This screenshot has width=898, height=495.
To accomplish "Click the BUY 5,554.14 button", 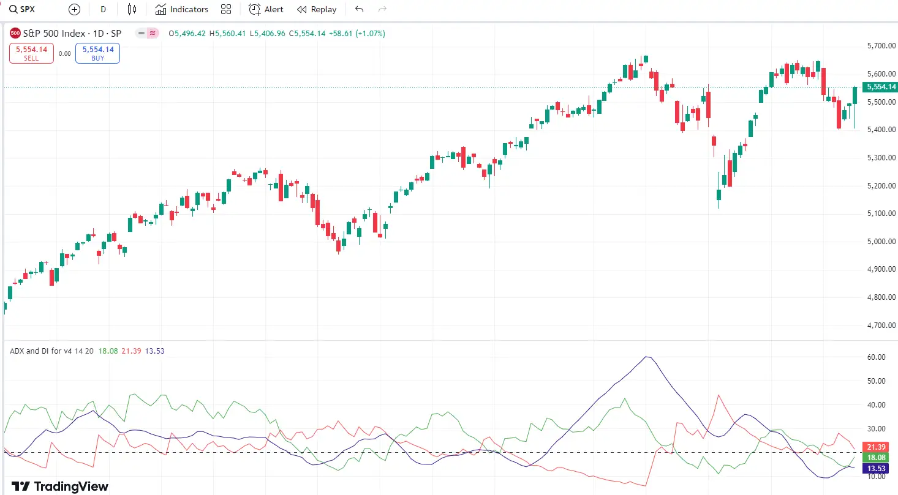I will point(97,53).
